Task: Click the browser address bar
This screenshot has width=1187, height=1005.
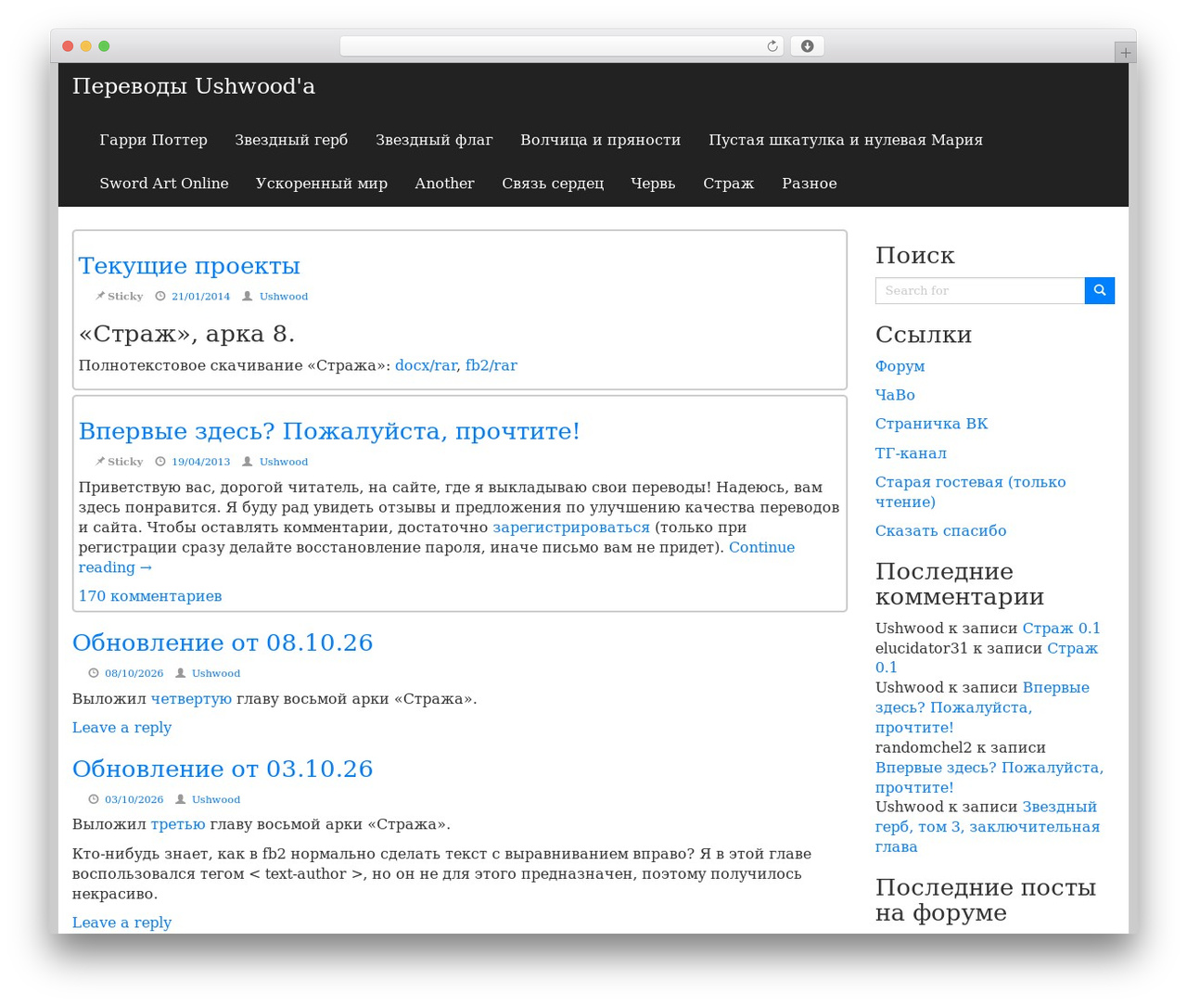Action: [562, 46]
